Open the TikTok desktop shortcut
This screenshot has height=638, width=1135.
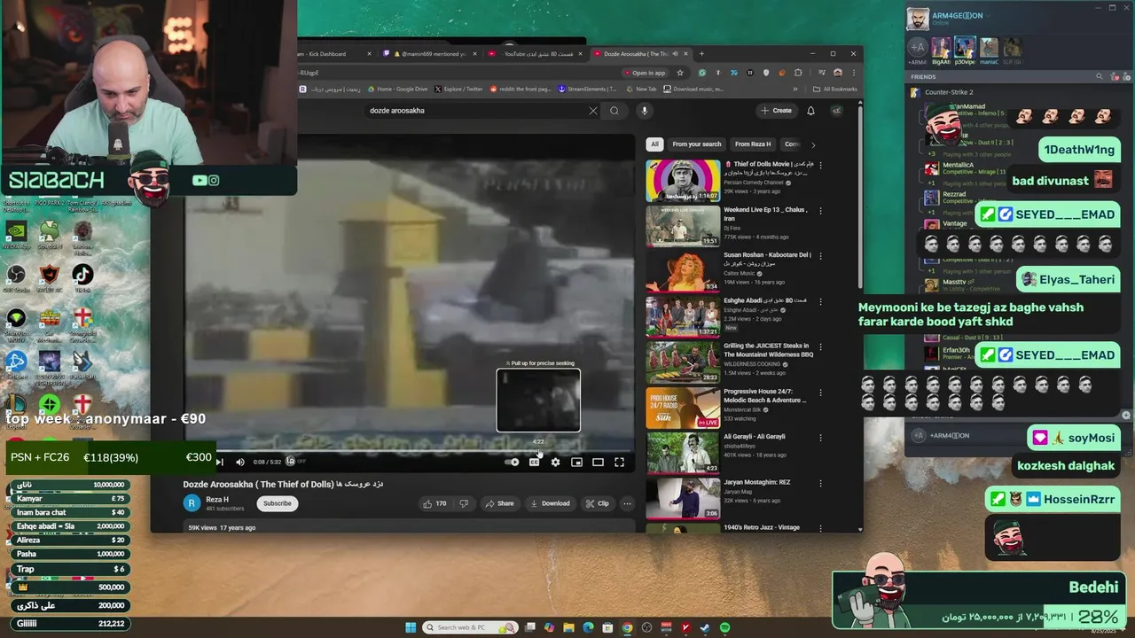coord(82,277)
